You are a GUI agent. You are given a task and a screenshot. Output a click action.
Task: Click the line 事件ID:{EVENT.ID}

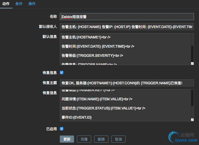76,117
